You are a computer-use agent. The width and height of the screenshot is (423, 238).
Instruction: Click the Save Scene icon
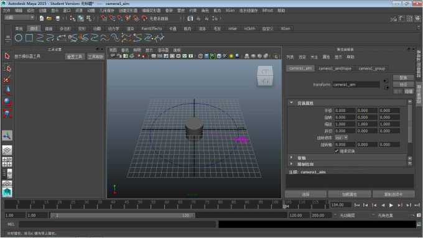coord(57,18)
